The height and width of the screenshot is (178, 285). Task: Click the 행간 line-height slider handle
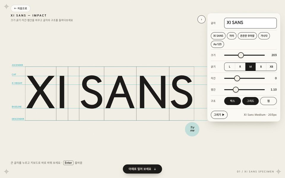pos(236,90)
